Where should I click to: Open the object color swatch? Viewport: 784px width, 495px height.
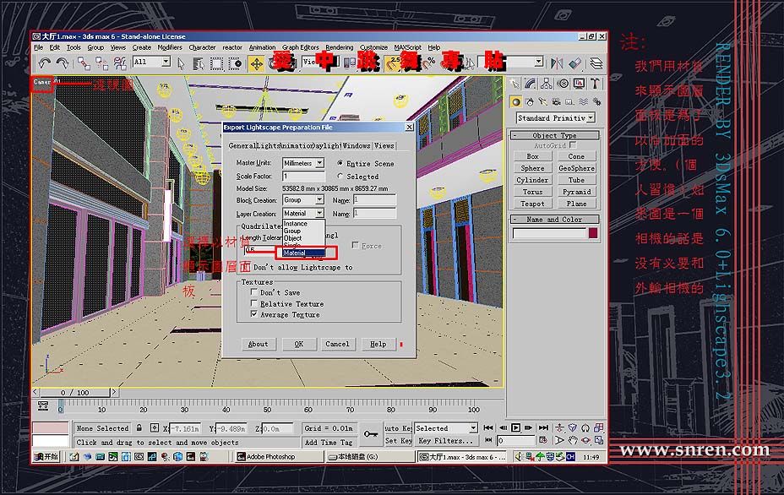(x=593, y=233)
